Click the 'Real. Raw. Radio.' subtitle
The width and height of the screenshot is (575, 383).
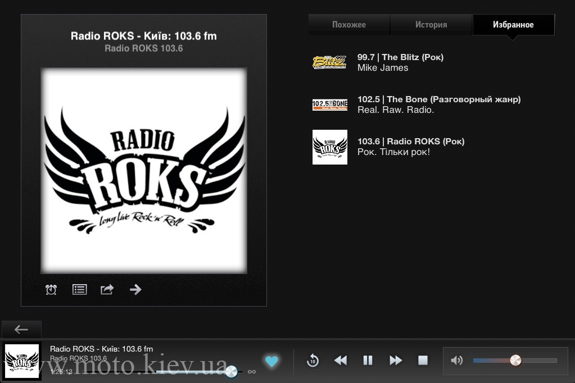point(396,110)
